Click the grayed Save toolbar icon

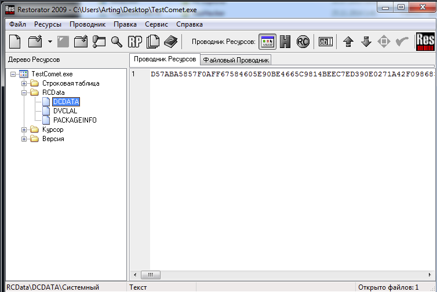coord(63,42)
